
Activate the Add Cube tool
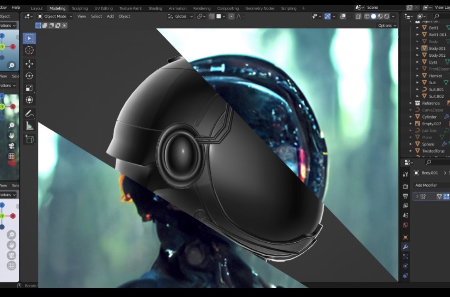tap(29, 139)
